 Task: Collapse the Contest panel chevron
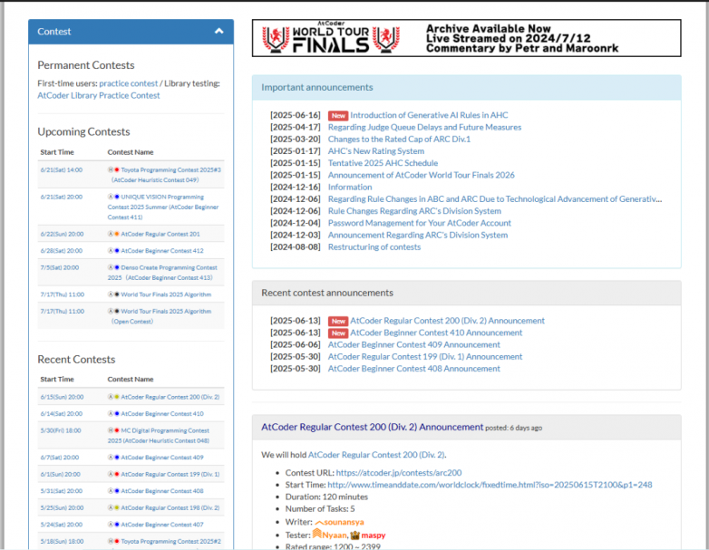tap(219, 32)
